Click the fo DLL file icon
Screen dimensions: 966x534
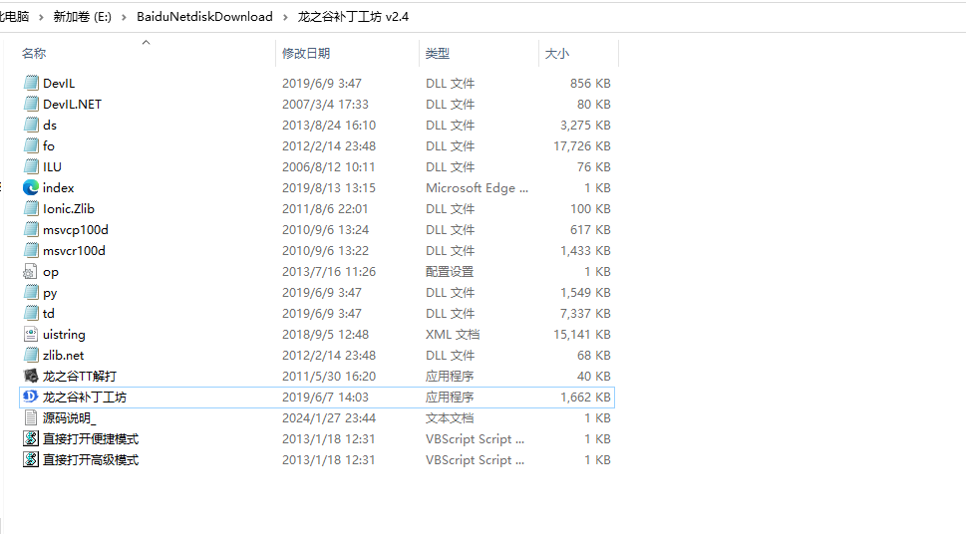point(31,145)
